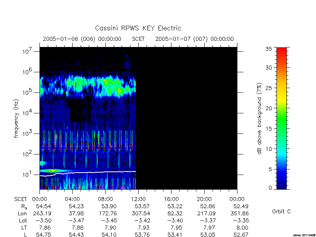
Task: Click the 'LT' row label
Action: (24, 228)
